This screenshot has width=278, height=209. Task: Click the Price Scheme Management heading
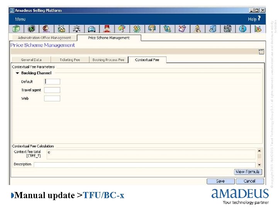tap(42, 45)
